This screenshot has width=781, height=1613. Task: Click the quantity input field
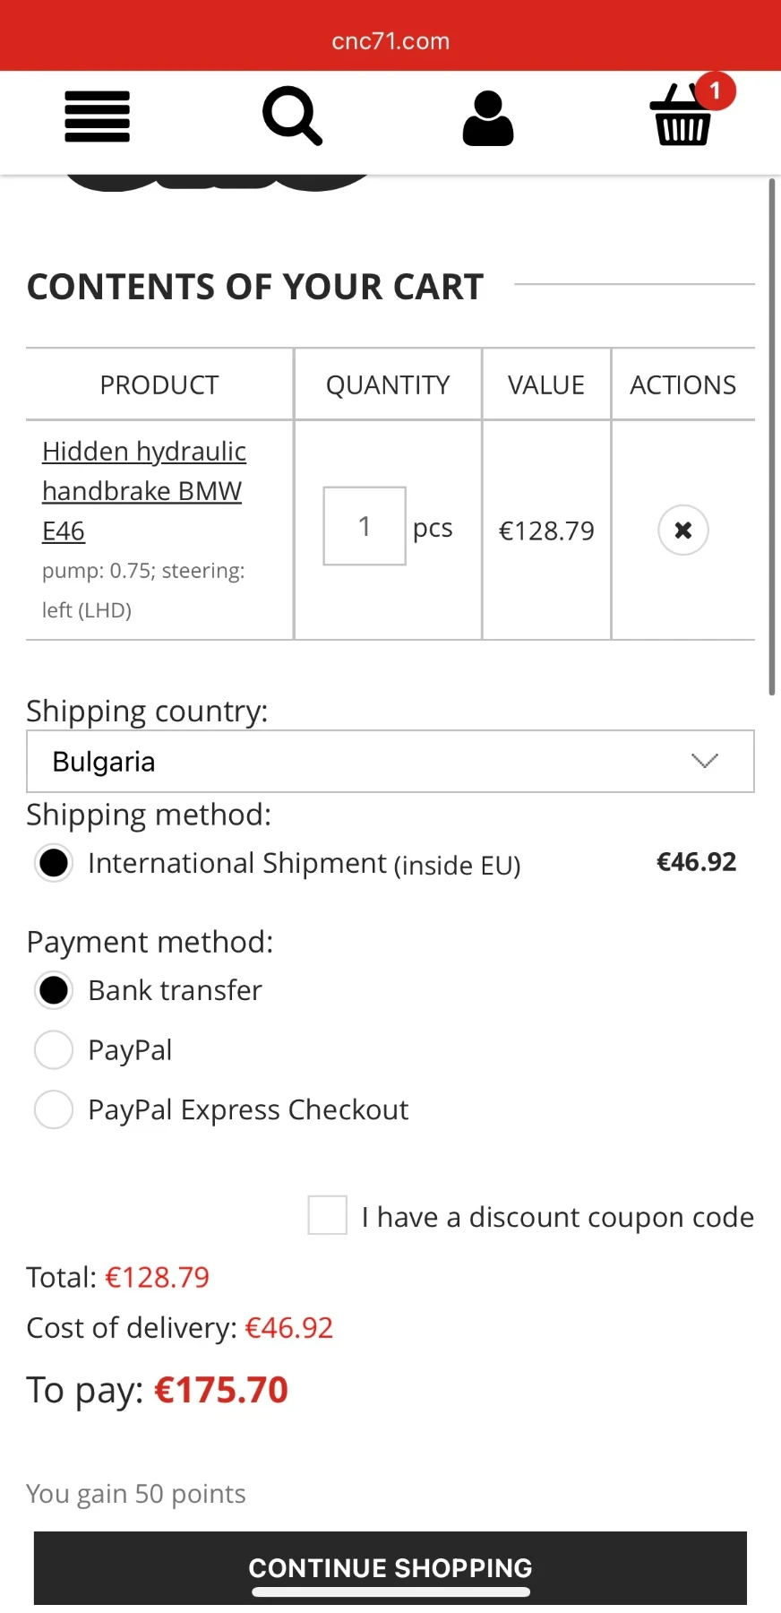[365, 527]
